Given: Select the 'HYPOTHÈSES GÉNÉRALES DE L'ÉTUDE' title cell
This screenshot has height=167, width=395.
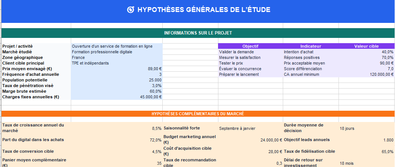Looking at the screenshot, I should pyautogui.click(x=198, y=11).
